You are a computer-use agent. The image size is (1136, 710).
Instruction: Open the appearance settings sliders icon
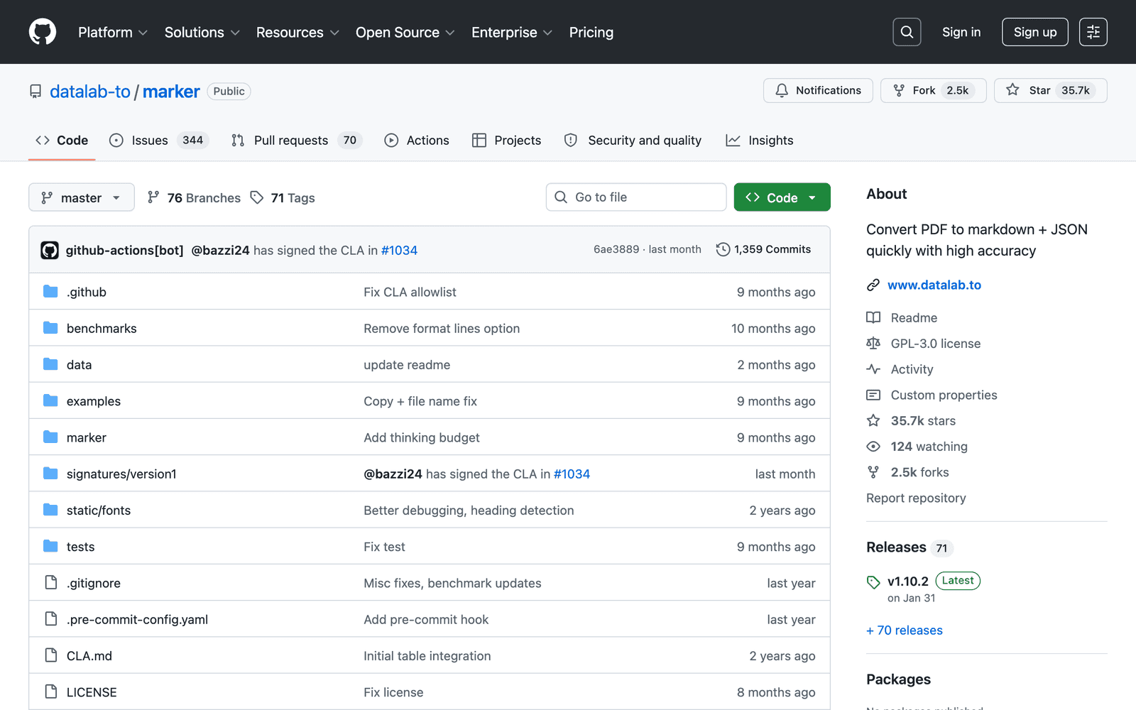click(x=1093, y=32)
